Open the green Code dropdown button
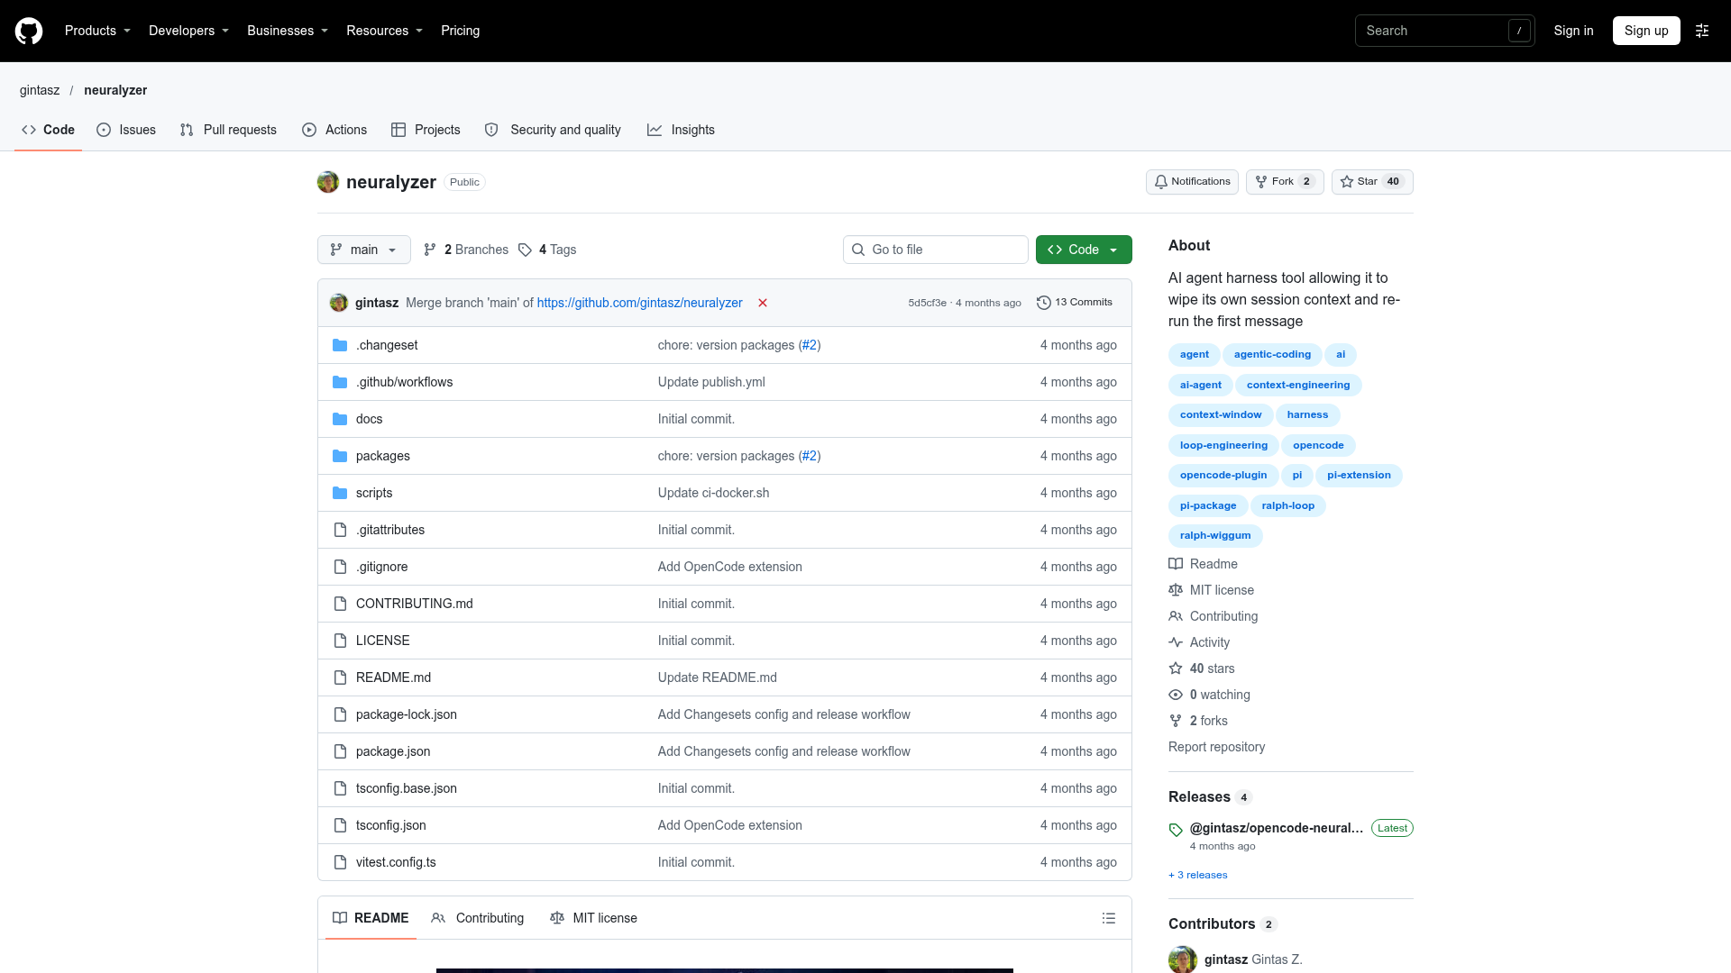 pos(1084,250)
